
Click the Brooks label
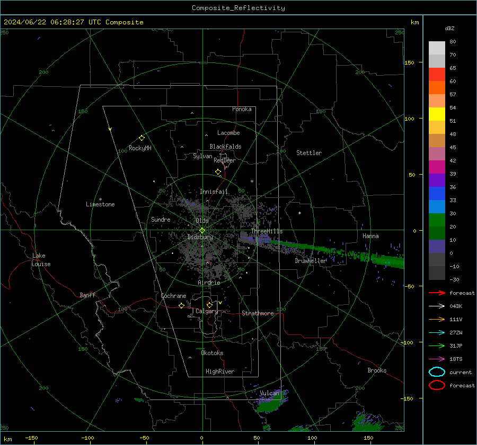click(377, 370)
